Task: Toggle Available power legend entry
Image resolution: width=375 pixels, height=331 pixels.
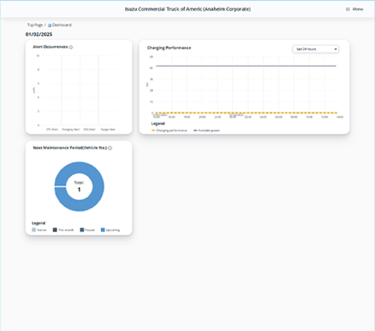Action: tap(206, 130)
